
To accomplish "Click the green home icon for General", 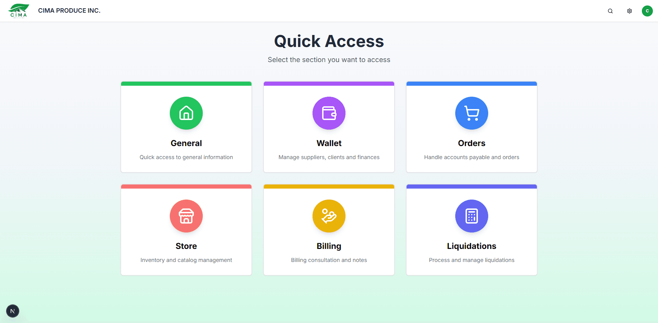I will 186,113.
